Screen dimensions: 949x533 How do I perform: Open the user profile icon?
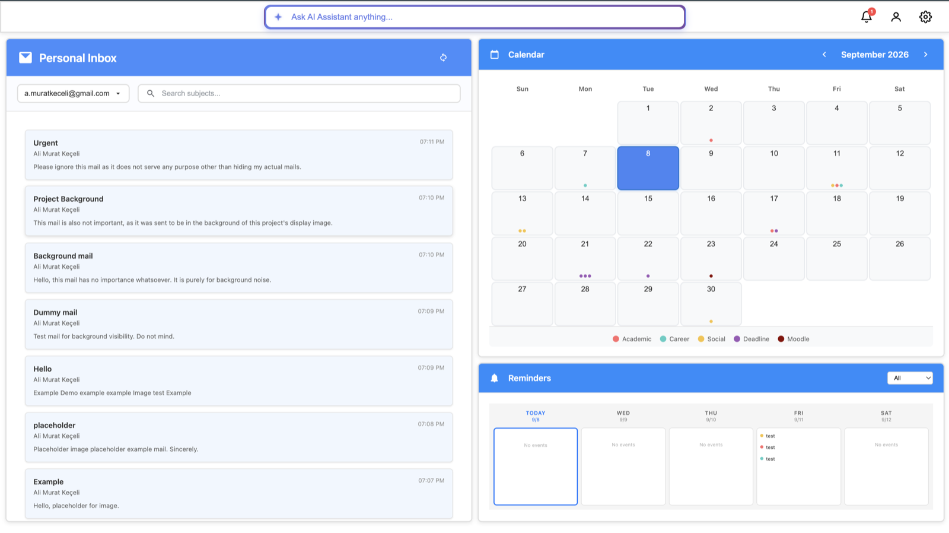(896, 17)
